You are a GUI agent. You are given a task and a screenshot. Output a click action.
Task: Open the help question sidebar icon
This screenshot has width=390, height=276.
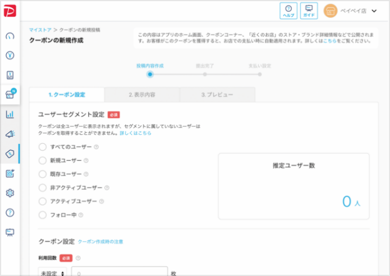(x=10, y=213)
